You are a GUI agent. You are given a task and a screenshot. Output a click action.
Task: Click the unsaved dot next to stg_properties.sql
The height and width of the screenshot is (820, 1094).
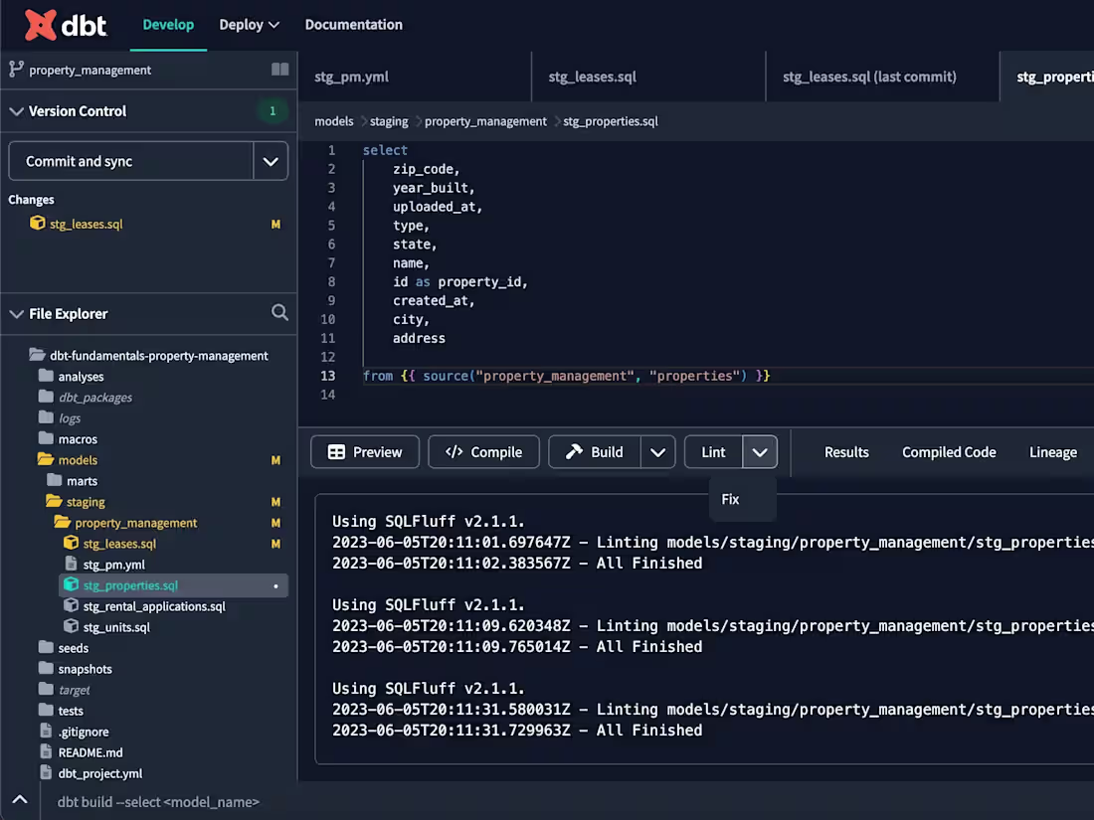(x=276, y=585)
